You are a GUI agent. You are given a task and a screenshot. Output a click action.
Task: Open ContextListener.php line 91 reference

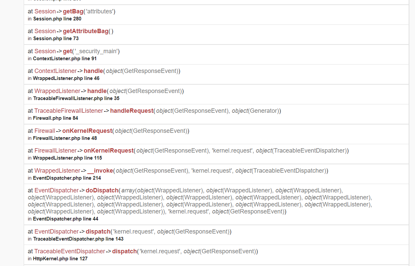point(65,59)
